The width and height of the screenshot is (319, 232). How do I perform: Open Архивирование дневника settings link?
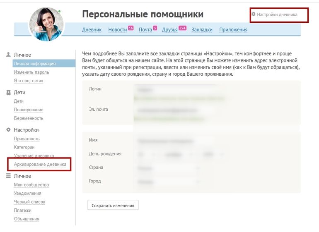point(40,164)
